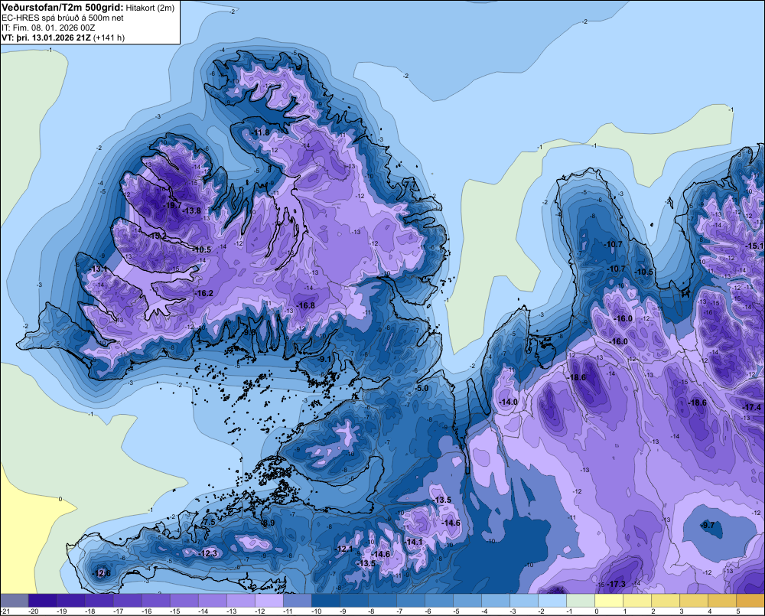The image size is (765, 616).
Task: Click the -14.1 temperature label
Action: point(414,542)
